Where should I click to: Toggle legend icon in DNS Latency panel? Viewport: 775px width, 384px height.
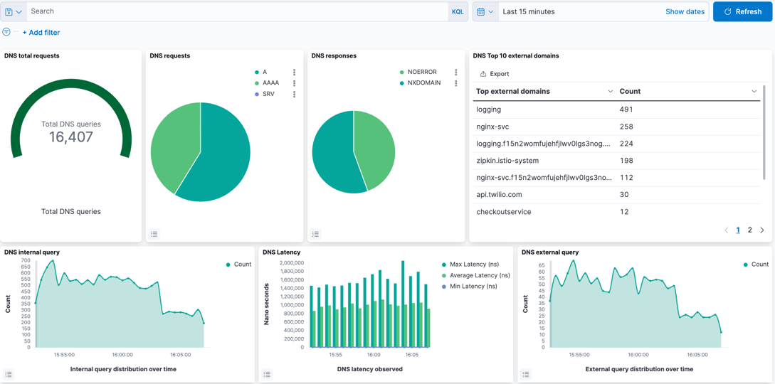pyautogui.click(x=267, y=374)
